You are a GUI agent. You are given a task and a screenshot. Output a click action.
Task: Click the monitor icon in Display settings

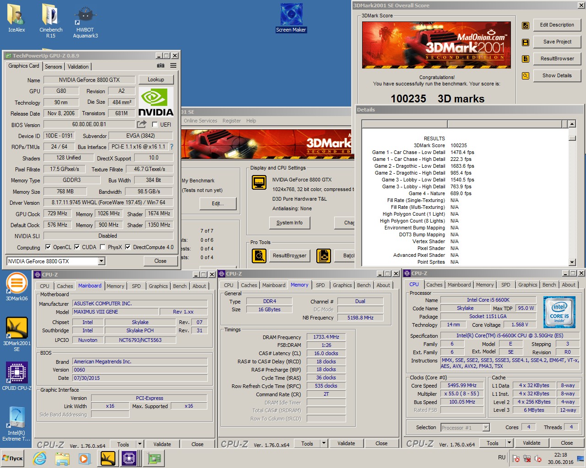(x=259, y=182)
